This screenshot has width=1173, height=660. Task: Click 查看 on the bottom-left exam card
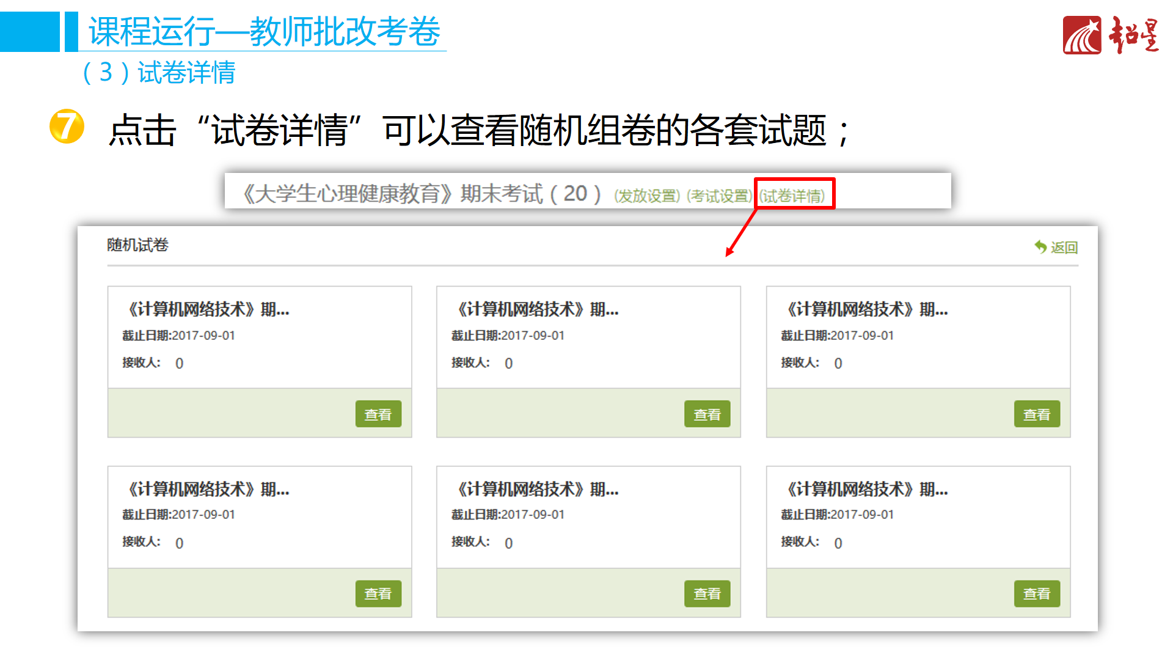pos(378,593)
